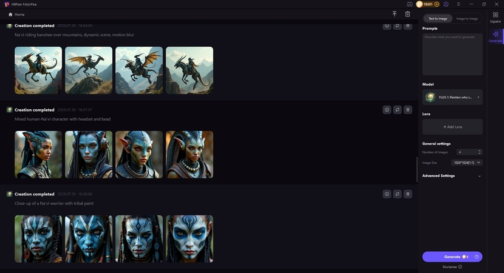Open info for the Mixed human-Na'vi creation

click(387, 110)
